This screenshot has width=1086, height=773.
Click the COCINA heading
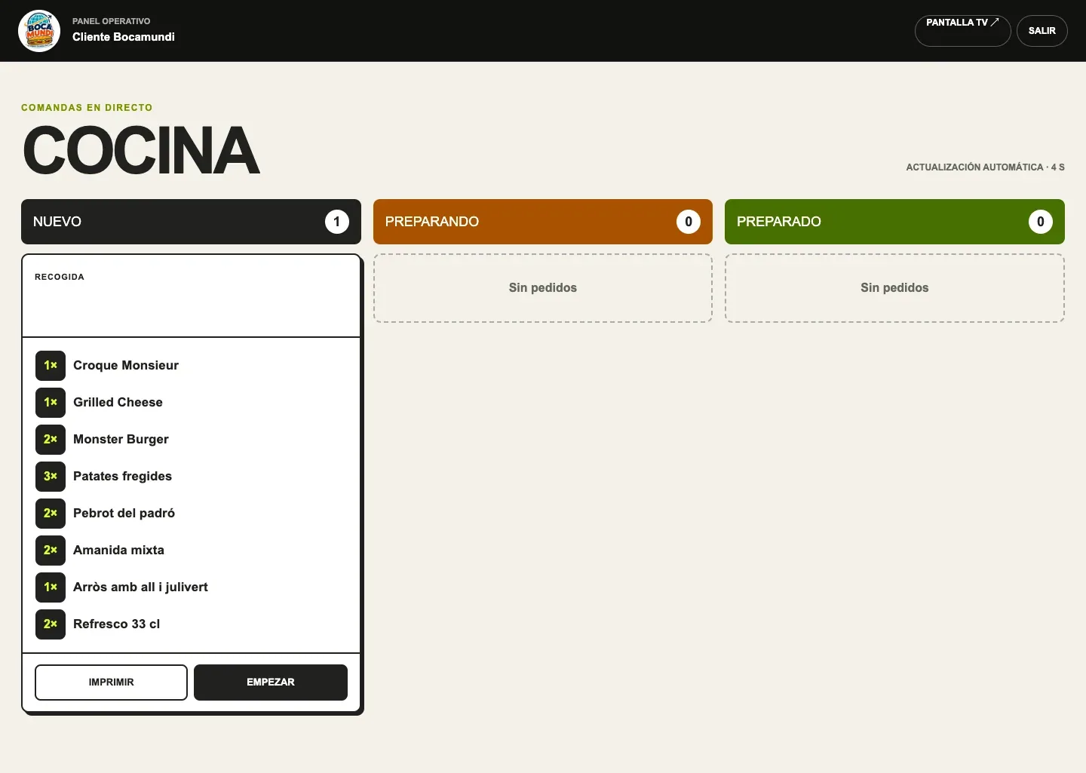click(141, 150)
